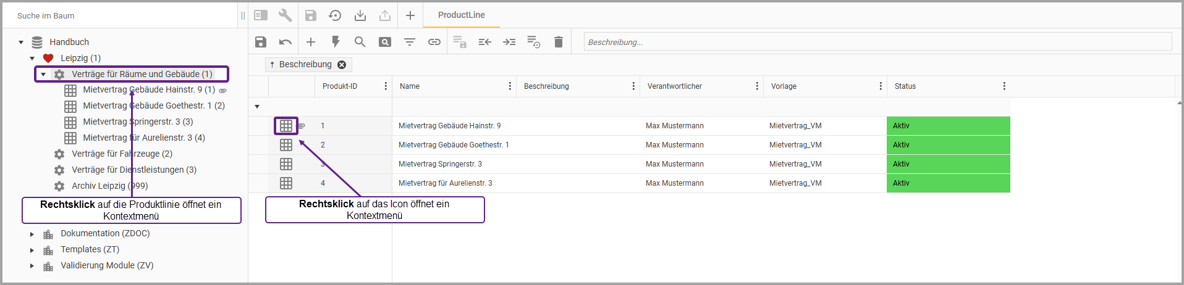Click the link chain icon in toolbar
1184x285 pixels.
[x=434, y=42]
